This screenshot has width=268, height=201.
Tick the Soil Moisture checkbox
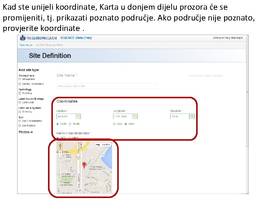pos(20,126)
